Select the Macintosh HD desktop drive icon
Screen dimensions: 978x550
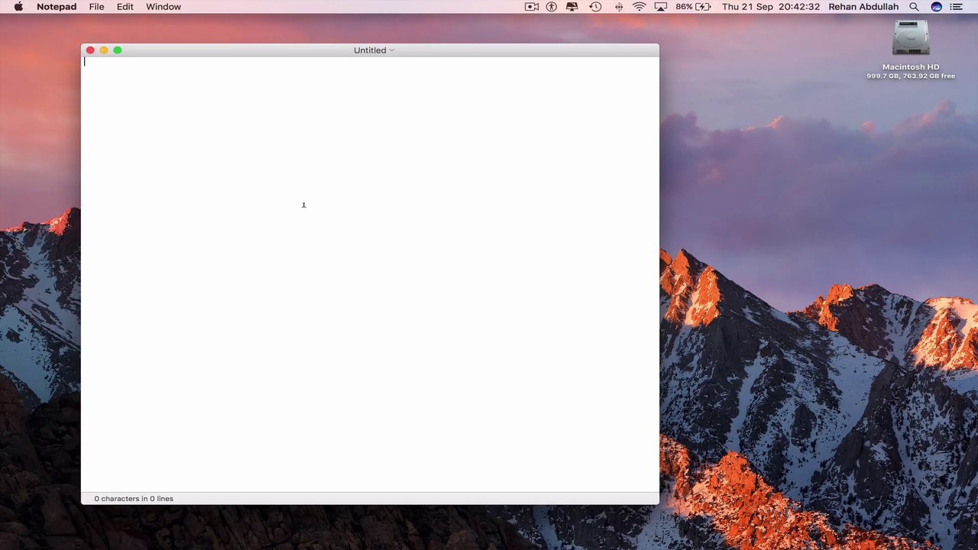(x=911, y=38)
